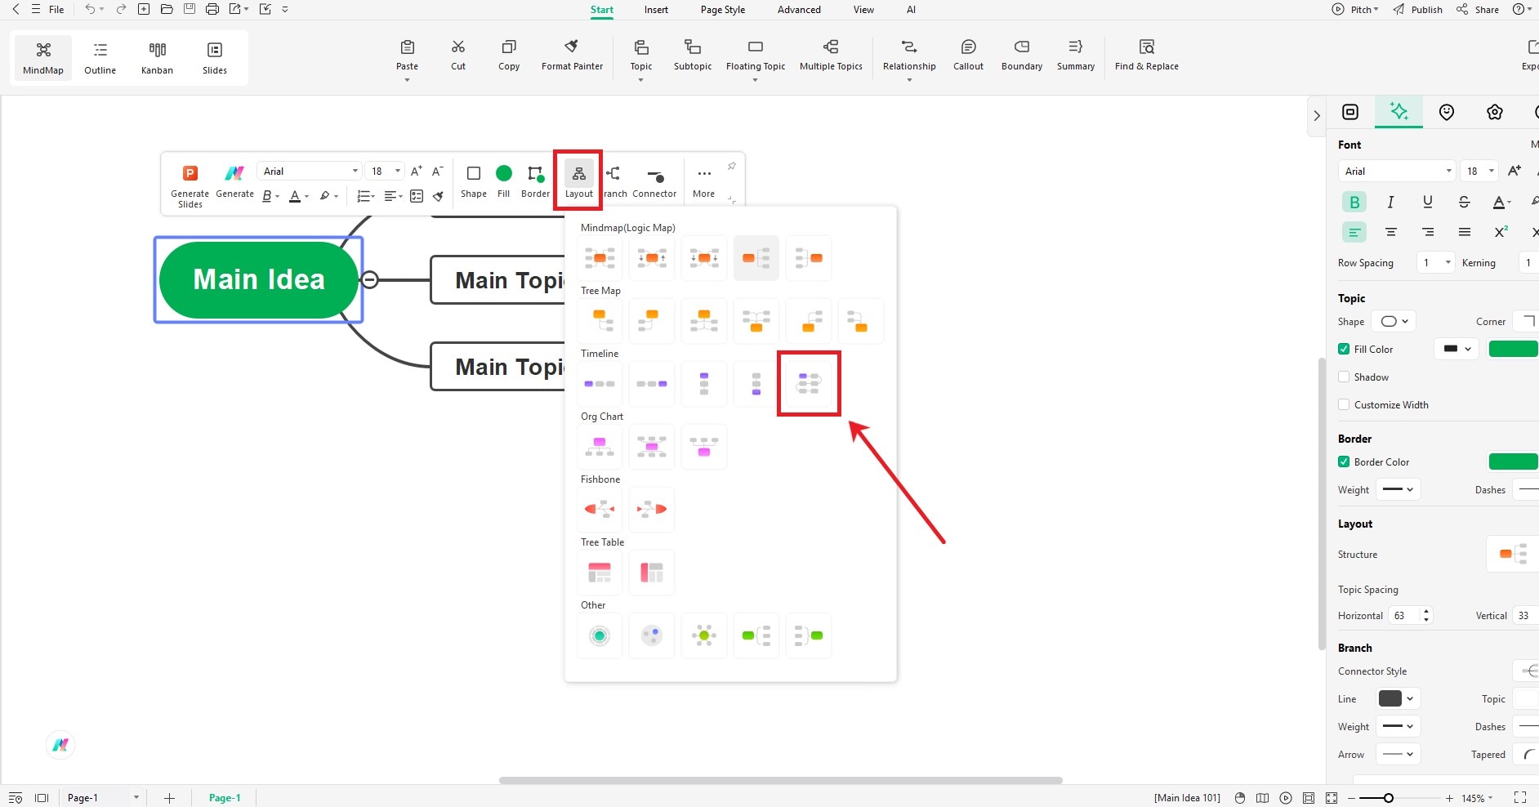Open Shape option in floating toolbar
1539x807 pixels.
coord(473,181)
